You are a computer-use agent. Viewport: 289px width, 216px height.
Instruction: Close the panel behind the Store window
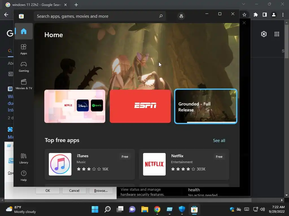[244, 23]
